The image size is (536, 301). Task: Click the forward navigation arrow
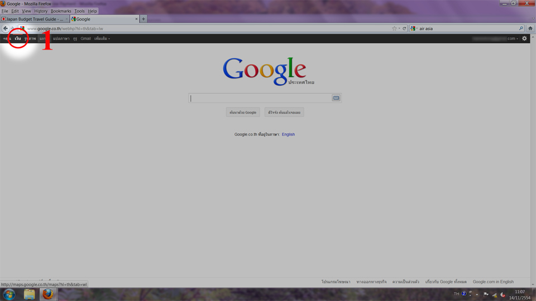click(13, 28)
